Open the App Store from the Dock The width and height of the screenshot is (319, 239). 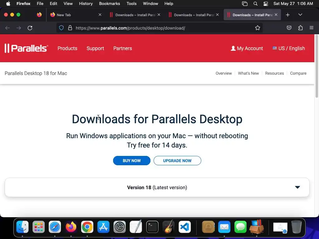tap(103, 227)
